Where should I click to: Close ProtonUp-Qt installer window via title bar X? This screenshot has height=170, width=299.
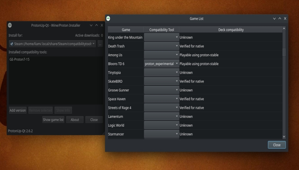point(102,25)
